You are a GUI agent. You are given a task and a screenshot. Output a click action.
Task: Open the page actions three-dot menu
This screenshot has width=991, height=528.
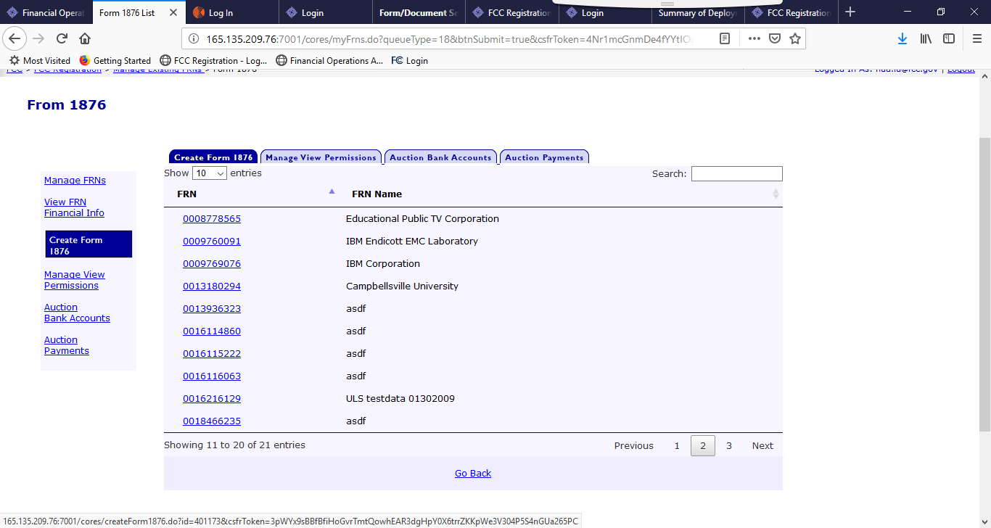pos(754,38)
